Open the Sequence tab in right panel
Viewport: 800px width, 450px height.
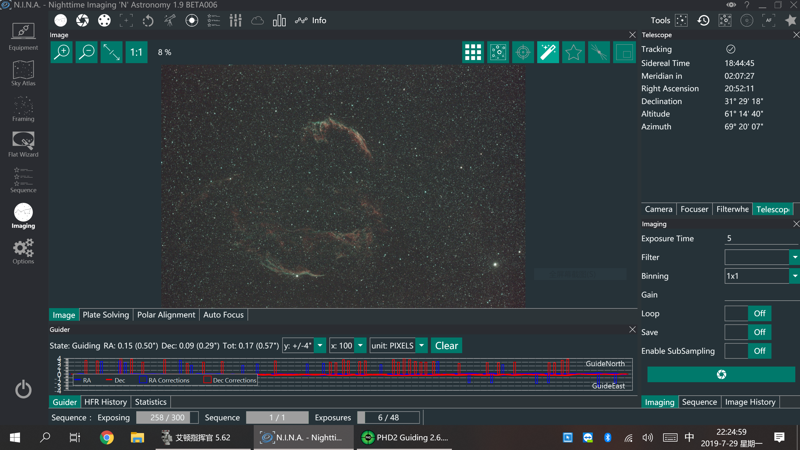point(699,402)
